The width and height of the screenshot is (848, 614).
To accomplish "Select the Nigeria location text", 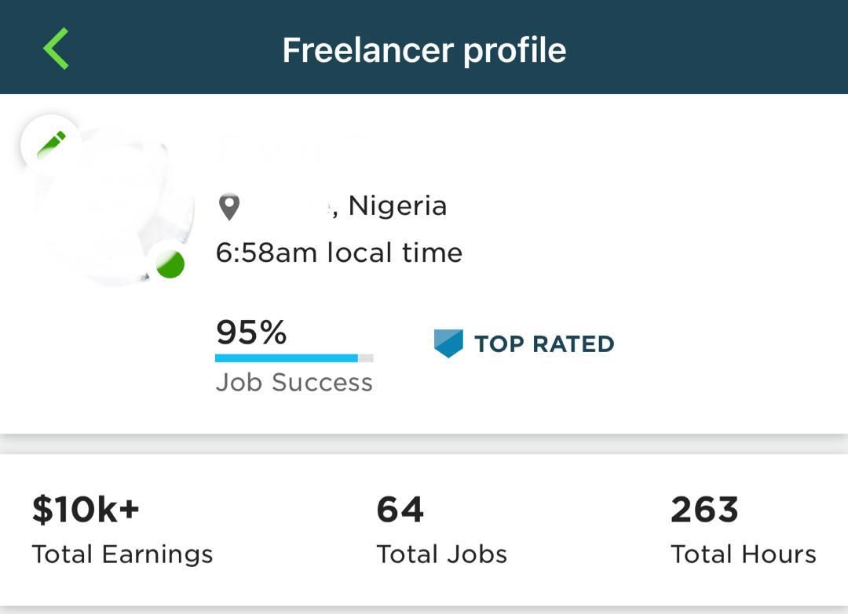I will (x=397, y=205).
